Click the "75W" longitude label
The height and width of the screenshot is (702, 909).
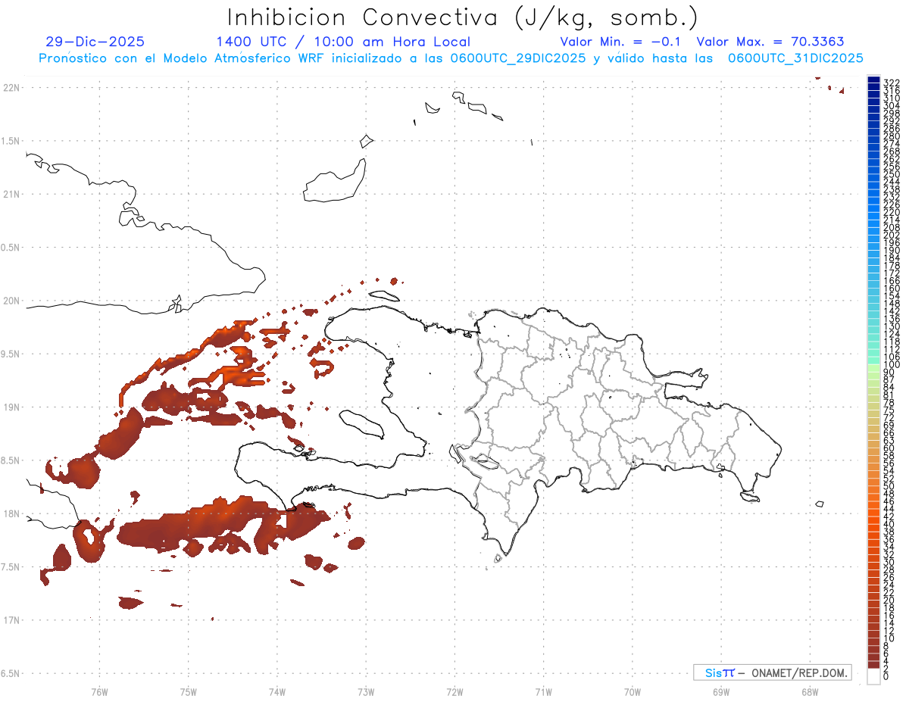tap(188, 691)
